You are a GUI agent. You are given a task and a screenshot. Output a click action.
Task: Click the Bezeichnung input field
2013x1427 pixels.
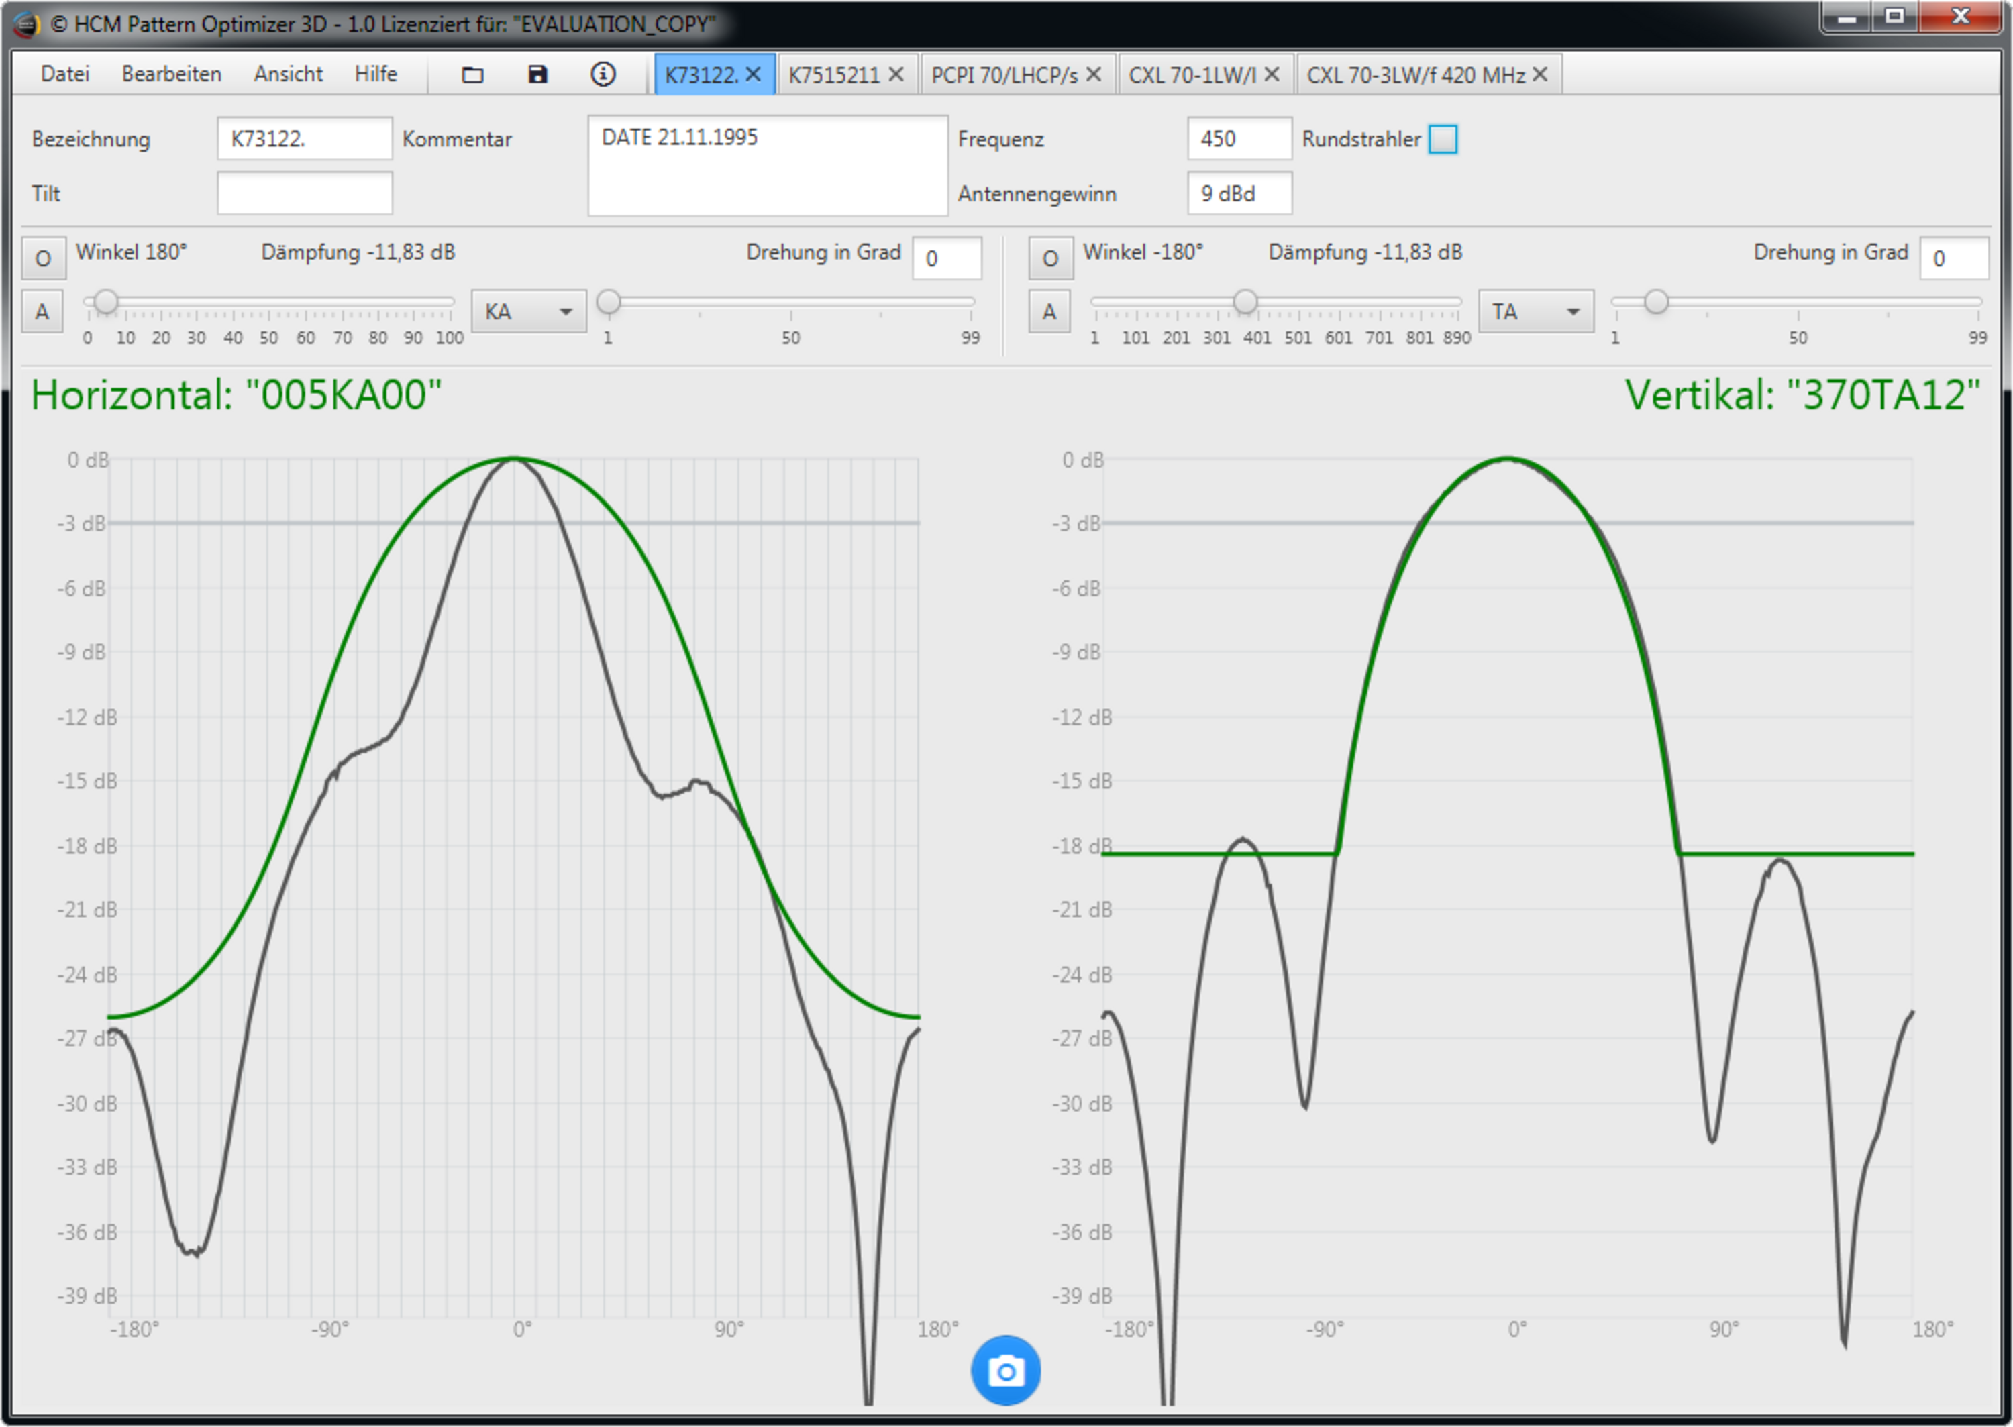coord(304,139)
